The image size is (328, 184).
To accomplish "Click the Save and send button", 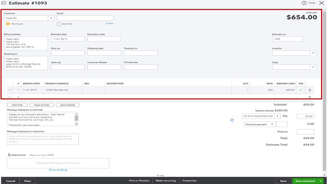I will pos(305,181).
